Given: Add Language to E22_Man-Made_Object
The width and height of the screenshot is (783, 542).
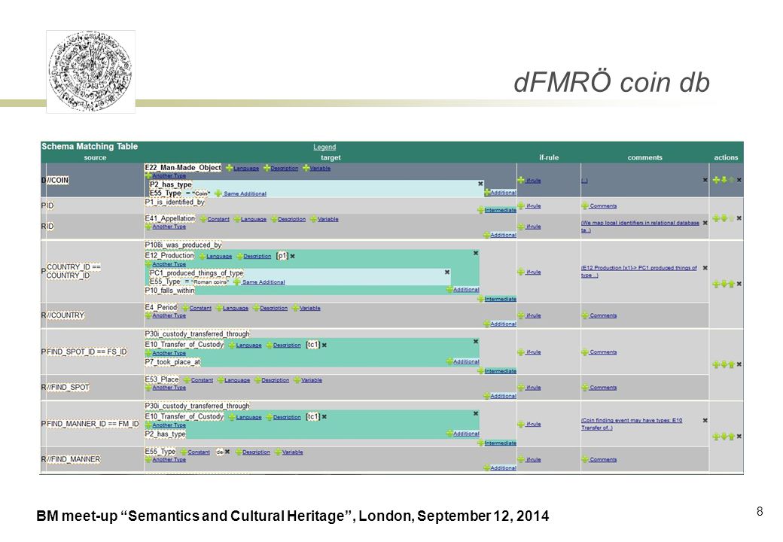Looking at the screenshot, I should [242, 169].
